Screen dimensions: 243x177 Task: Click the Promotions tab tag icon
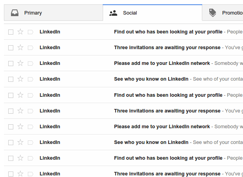(x=212, y=13)
